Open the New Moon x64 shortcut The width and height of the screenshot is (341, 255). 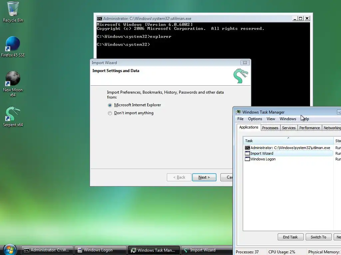[13, 83]
